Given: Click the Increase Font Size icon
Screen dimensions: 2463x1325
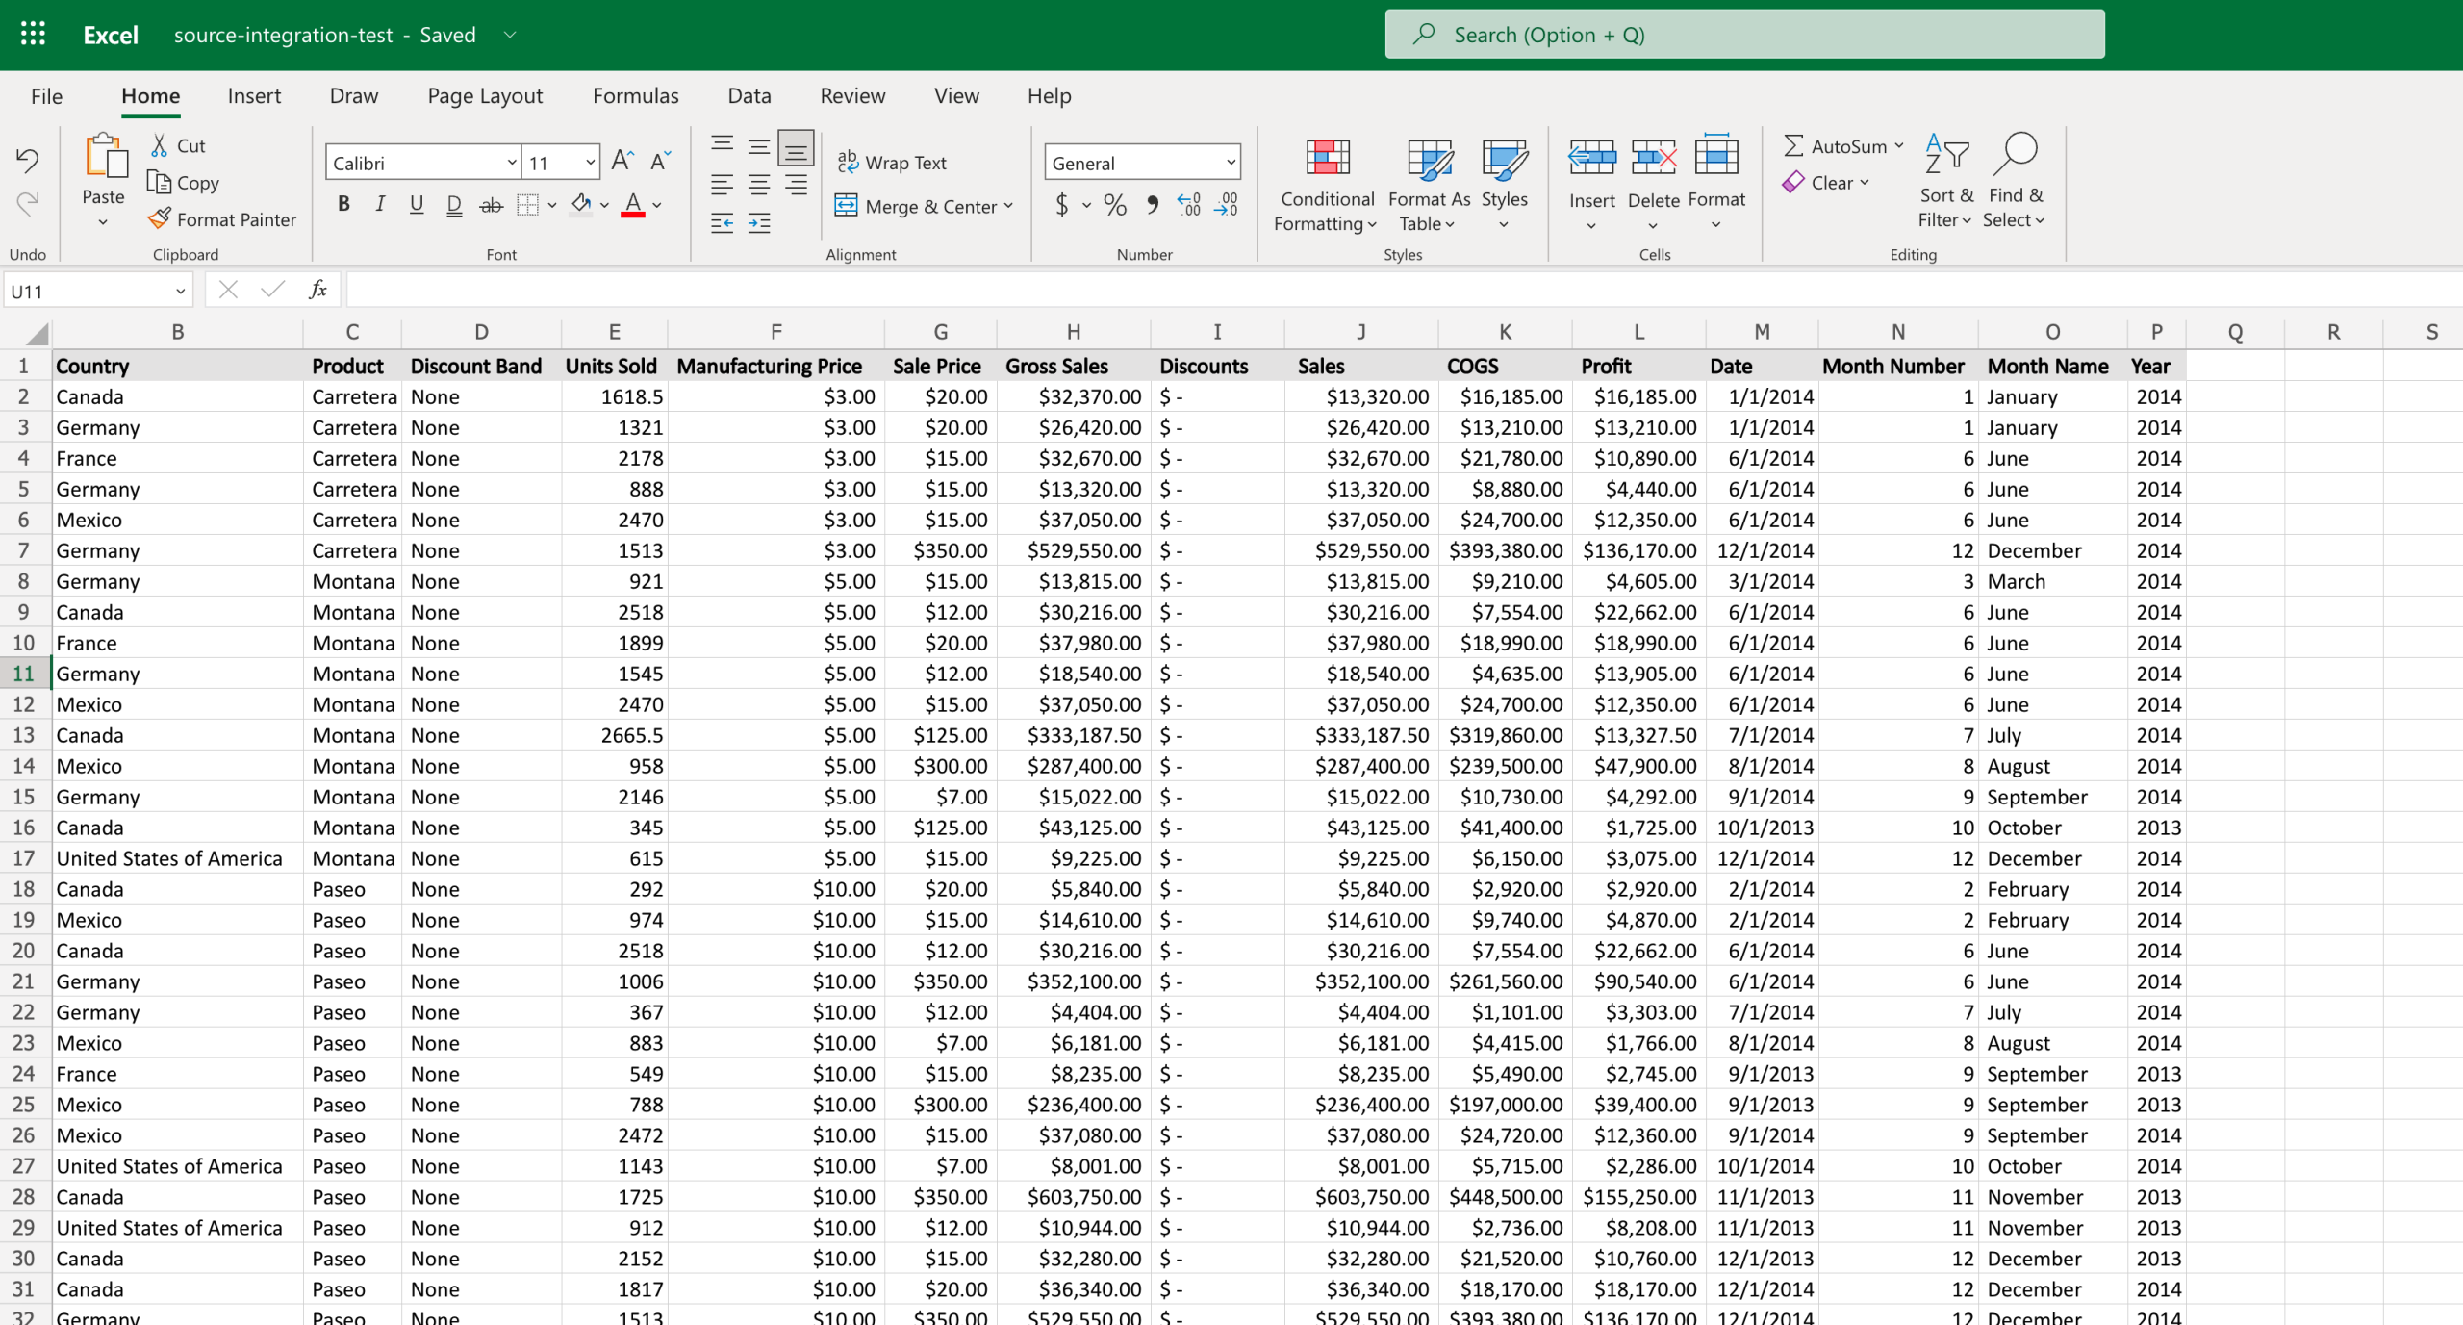Looking at the screenshot, I should (622, 161).
